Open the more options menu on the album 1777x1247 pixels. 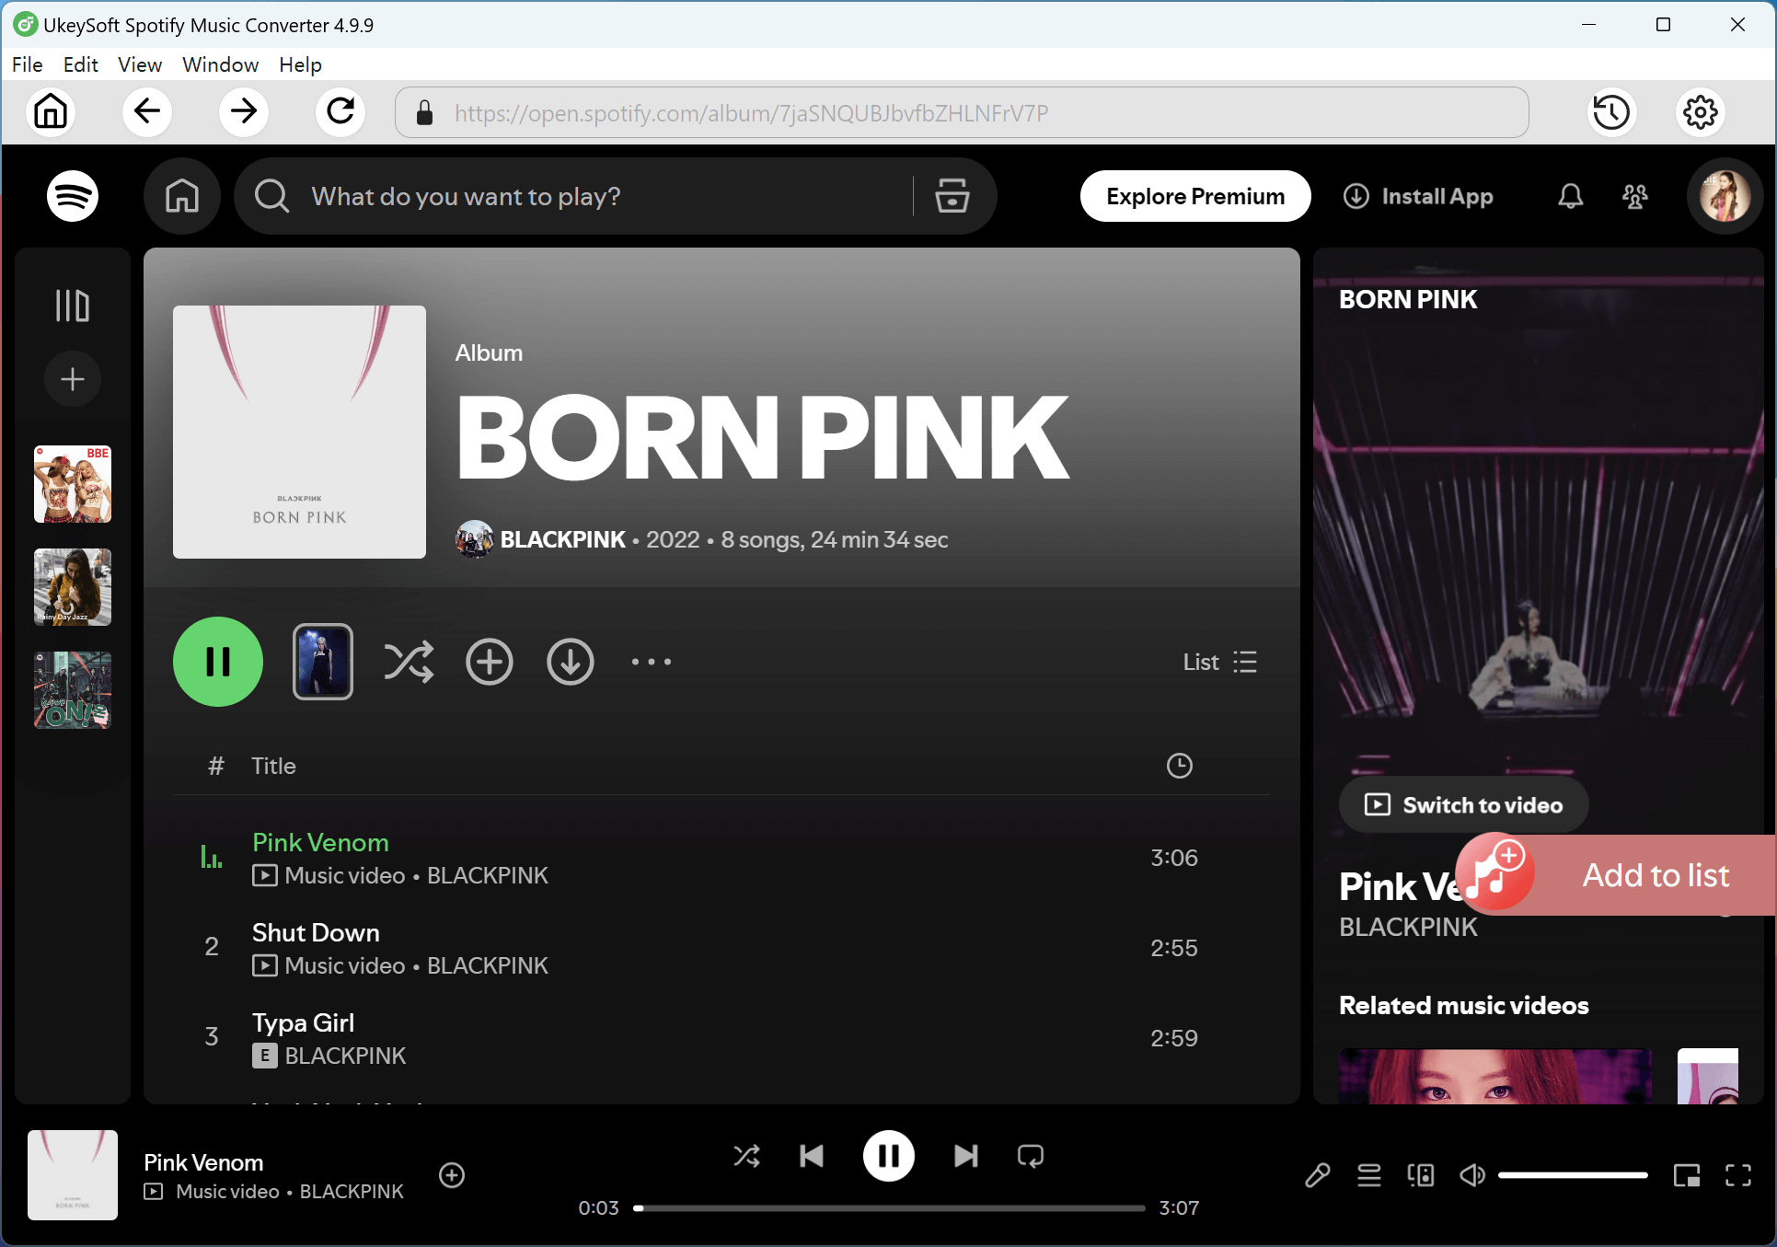[x=652, y=662]
